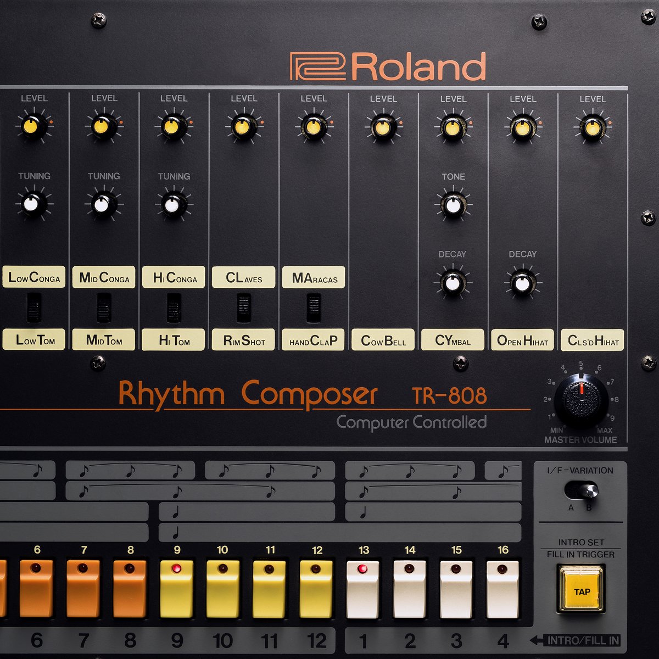The height and width of the screenshot is (659, 659).
Task: Activate the orange step 6 button
Action: tap(36, 589)
